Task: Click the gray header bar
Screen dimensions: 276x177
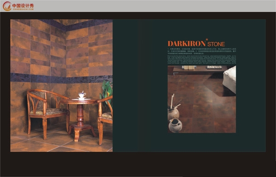Action: pos(138,6)
